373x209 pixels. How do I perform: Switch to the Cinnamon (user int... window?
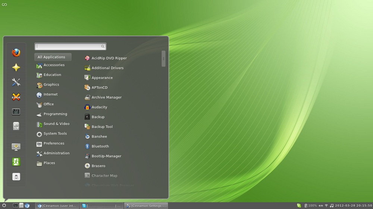[x=57, y=206]
